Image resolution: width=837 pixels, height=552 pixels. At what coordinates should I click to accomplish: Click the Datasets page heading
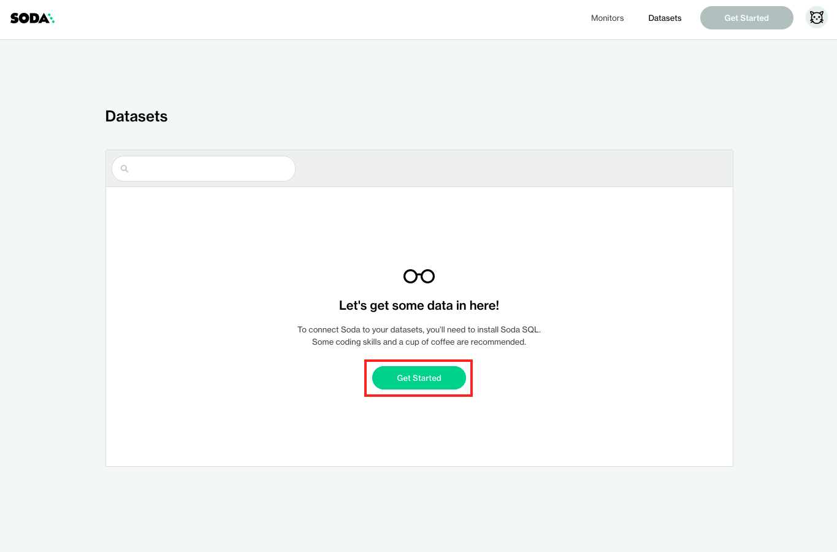[136, 117]
